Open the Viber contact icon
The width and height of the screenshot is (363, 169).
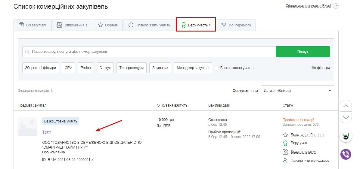pos(346,154)
